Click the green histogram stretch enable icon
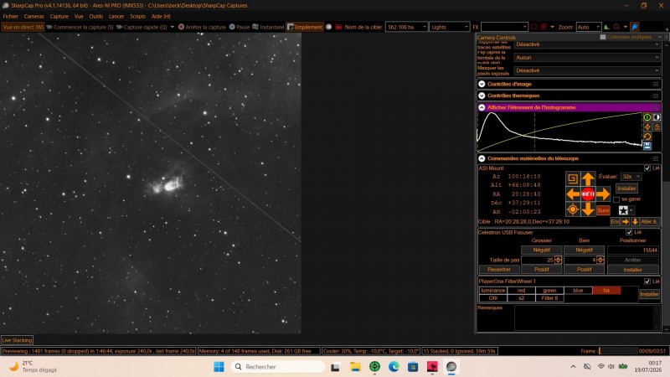Image resolution: width=670 pixels, height=377 pixels. 647,117
